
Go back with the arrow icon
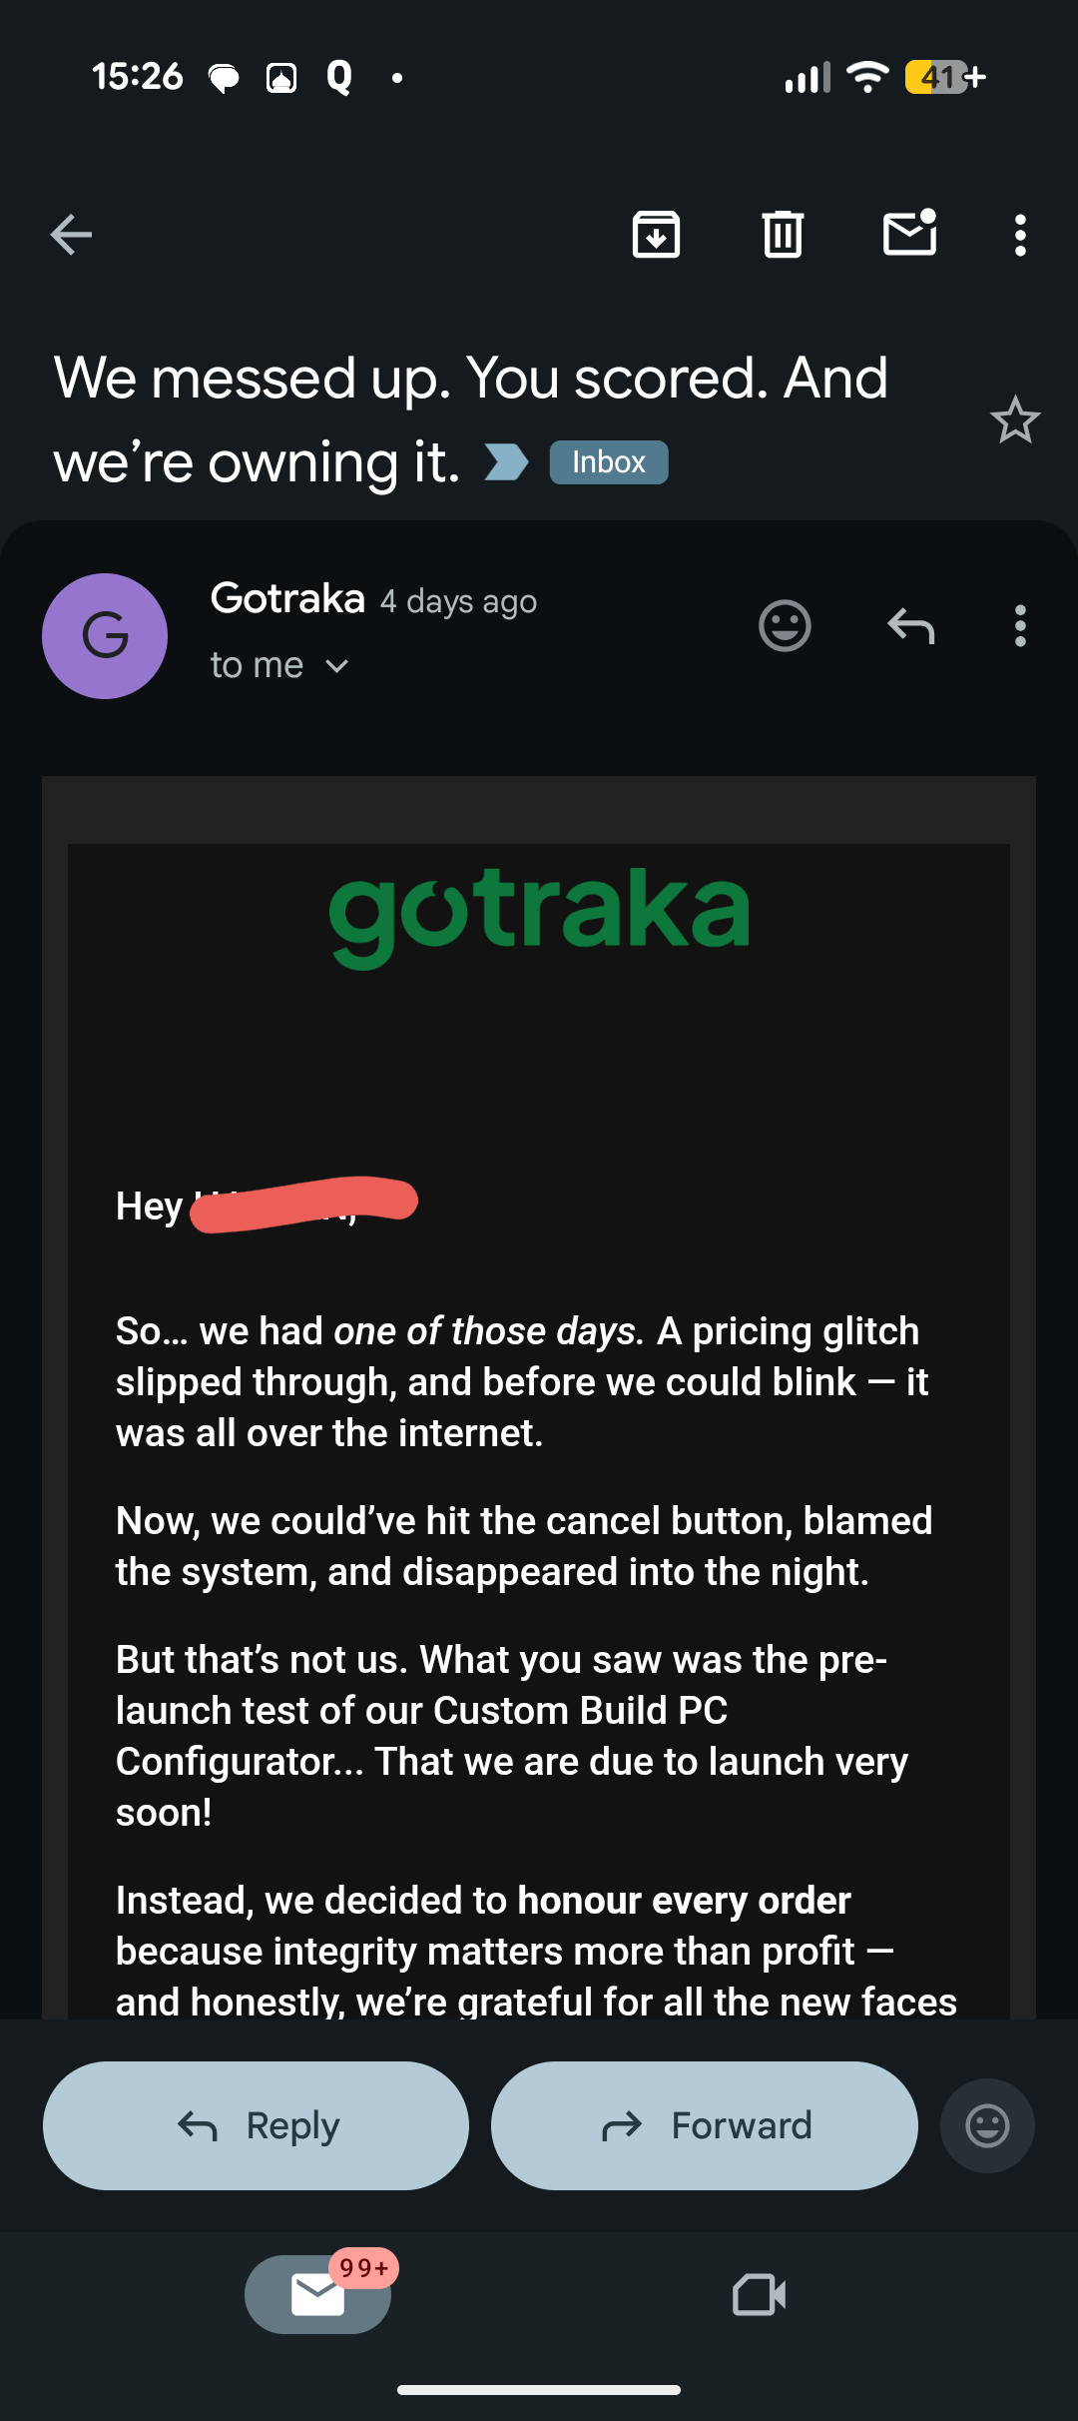[x=71, y=236]
